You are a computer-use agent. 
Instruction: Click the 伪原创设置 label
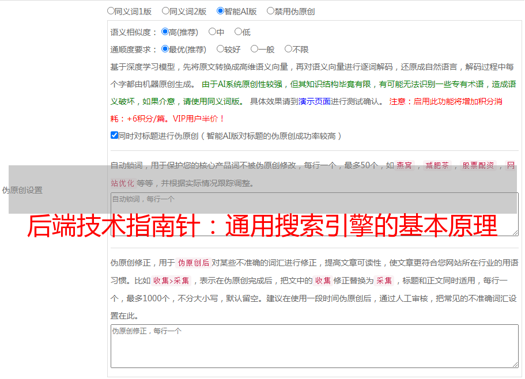pos(22,190)
